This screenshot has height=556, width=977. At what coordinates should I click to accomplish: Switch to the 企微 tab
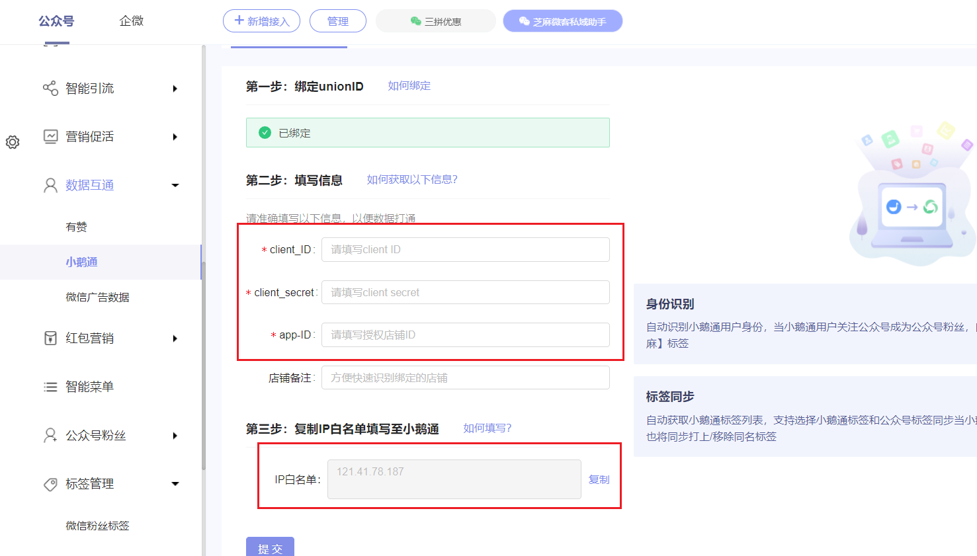[132, 21]
